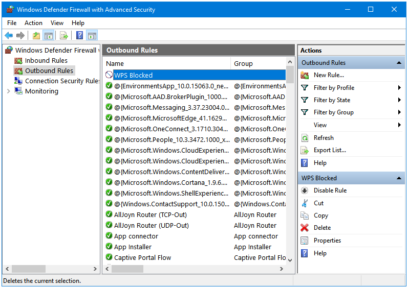Click Disable Rule action
This screenshot has width=408, height=288.
tap(330, 190)
